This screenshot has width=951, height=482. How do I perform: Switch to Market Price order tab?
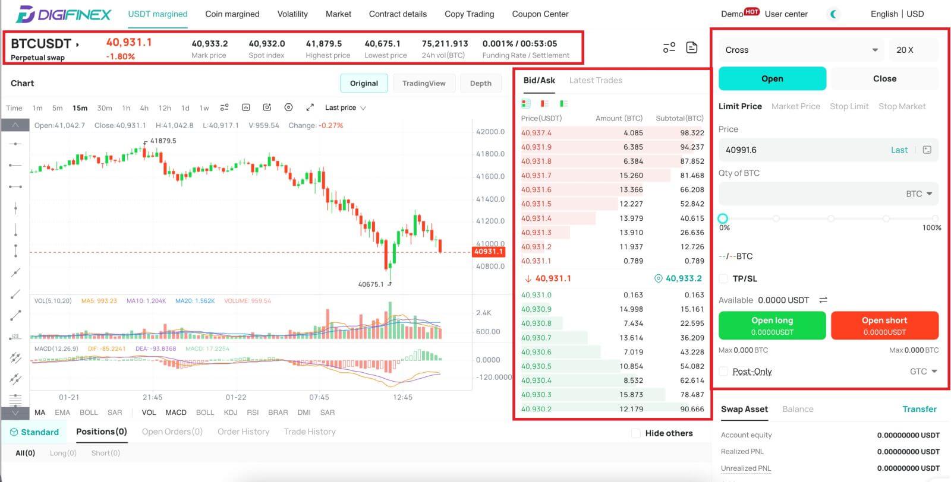click(x=795, y=106)
